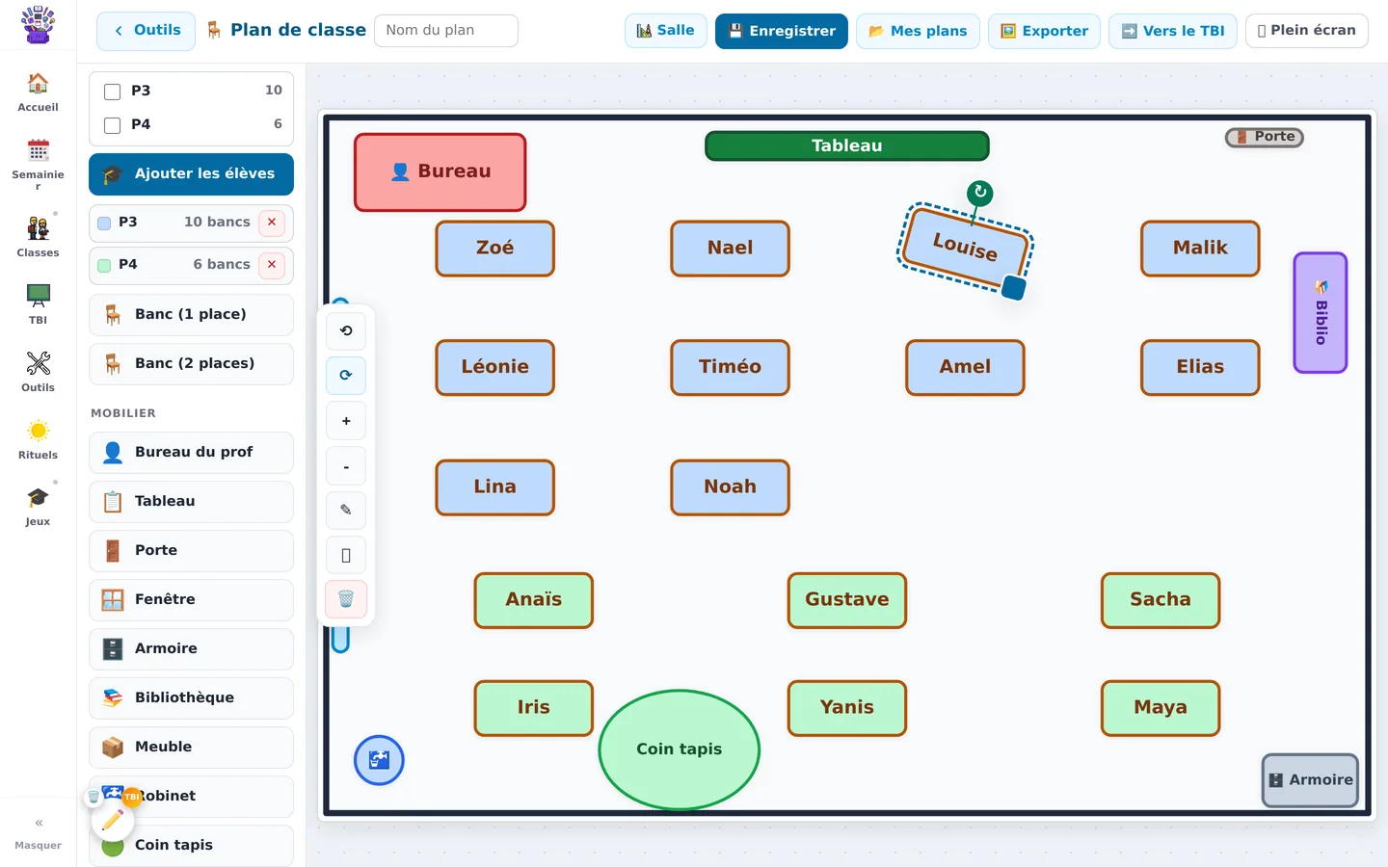1388x867 pixels.
Task: Tick the P4 class checkbox
Action: click(x=113, y=125)
